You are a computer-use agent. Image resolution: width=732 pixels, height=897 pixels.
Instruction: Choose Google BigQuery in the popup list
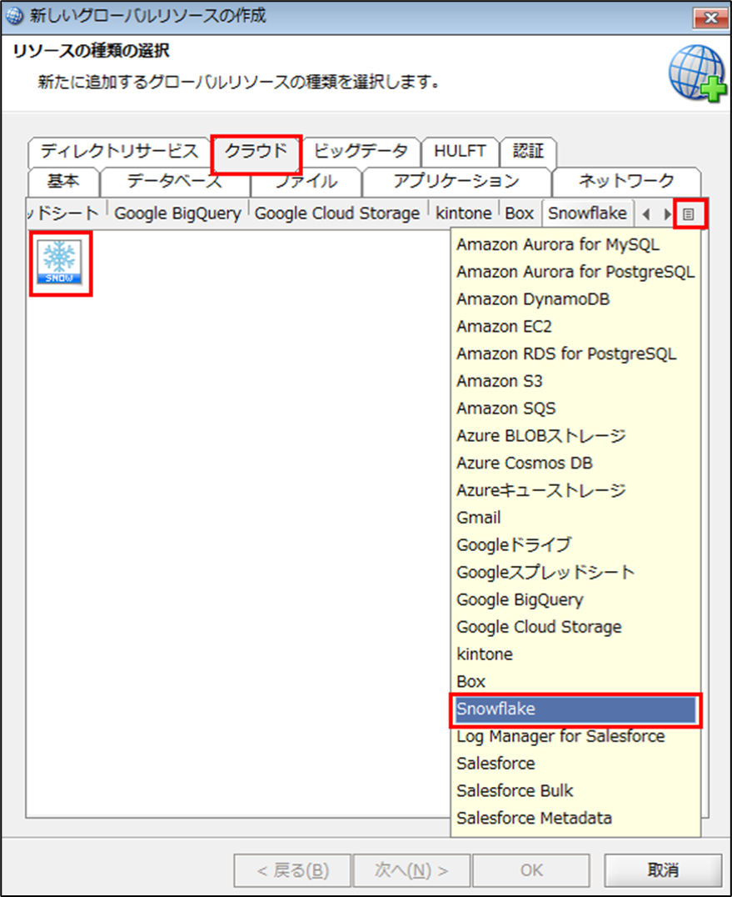coord(575,599)
